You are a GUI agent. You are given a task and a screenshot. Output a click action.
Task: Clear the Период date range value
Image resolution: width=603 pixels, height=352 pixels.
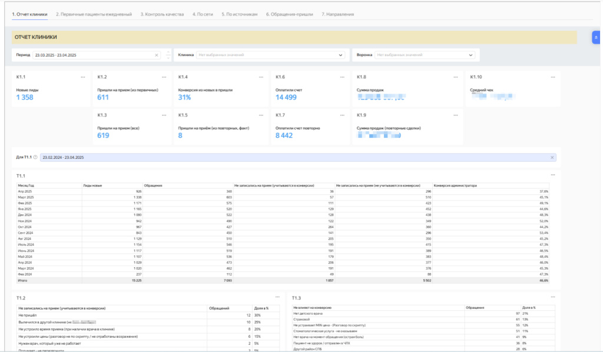point(157,55)
